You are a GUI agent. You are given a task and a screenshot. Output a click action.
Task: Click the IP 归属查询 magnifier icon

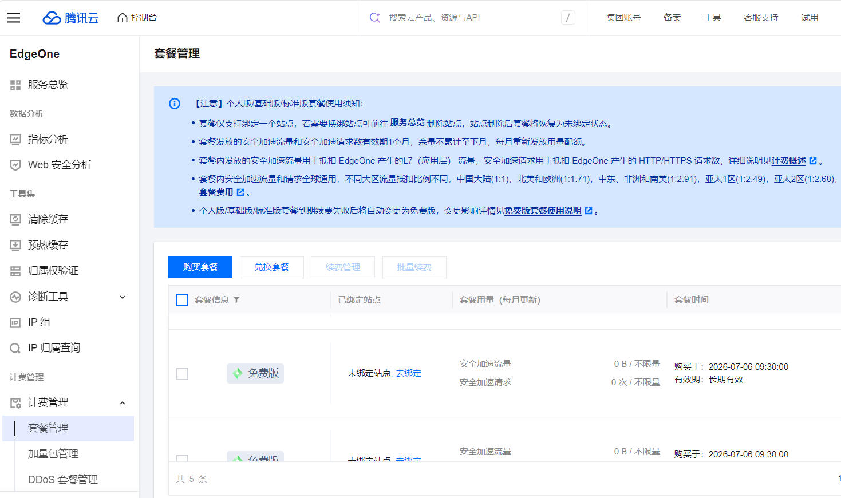coord(15,348)
